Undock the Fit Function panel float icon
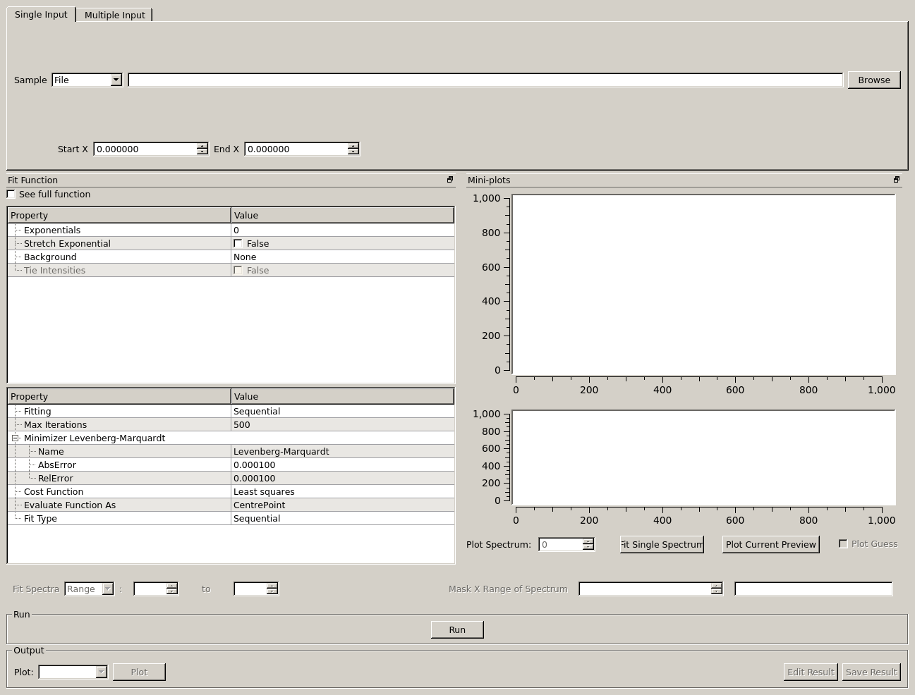The width and height of the screenshot is (915, 695). (450, 180)
